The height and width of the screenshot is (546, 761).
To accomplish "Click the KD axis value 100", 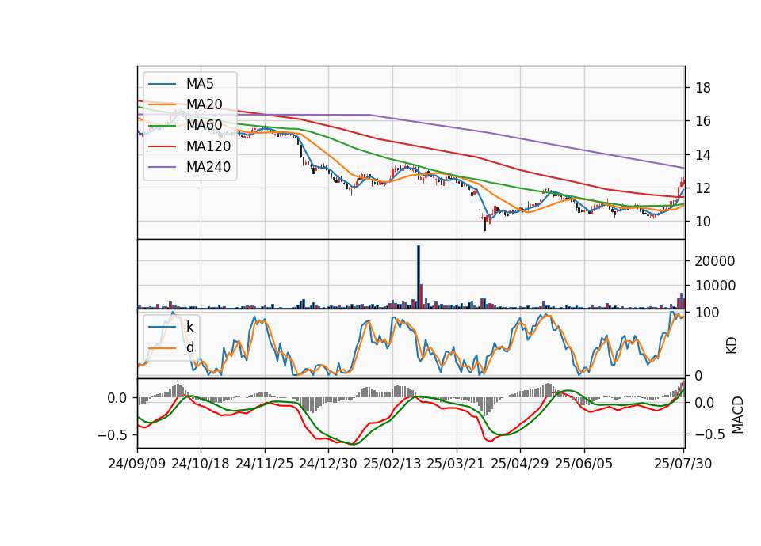I will (708, 313).
